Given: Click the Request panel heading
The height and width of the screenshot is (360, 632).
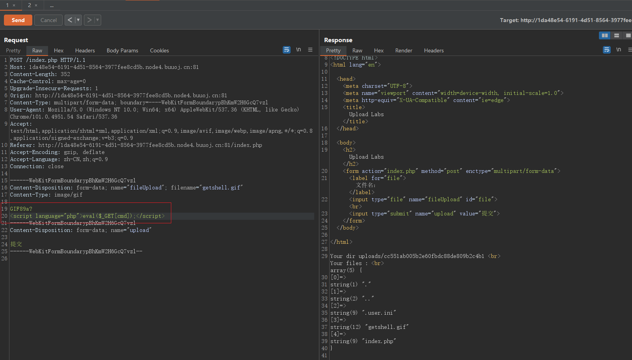Looking at the screenshot, I should point(16,40).
